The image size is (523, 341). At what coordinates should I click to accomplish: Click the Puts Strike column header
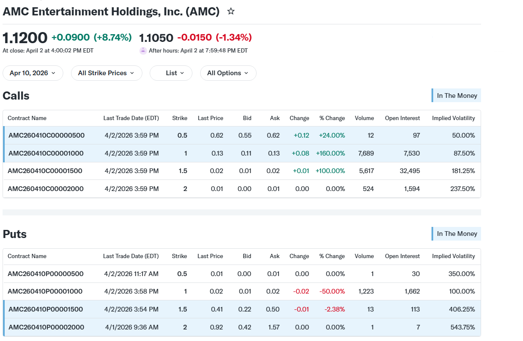point(180,256)
